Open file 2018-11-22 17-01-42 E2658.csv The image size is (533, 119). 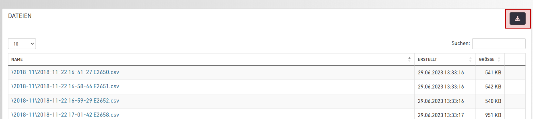pyautogui.click(x=65, y=115)
